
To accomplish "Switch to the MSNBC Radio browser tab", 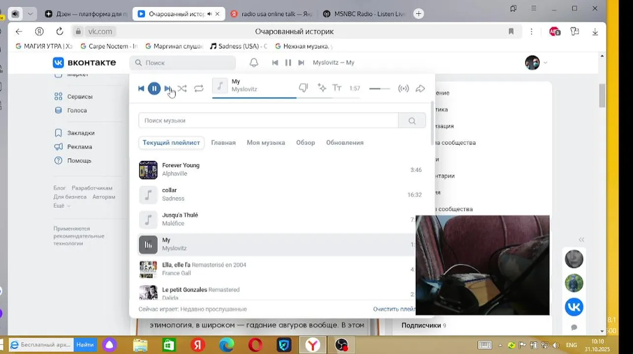I will tap(365, 14).
